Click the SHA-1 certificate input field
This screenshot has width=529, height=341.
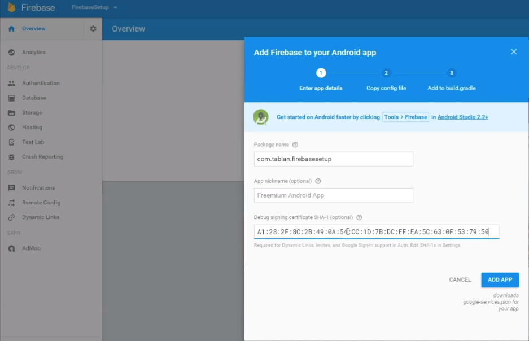click(377, 231)
